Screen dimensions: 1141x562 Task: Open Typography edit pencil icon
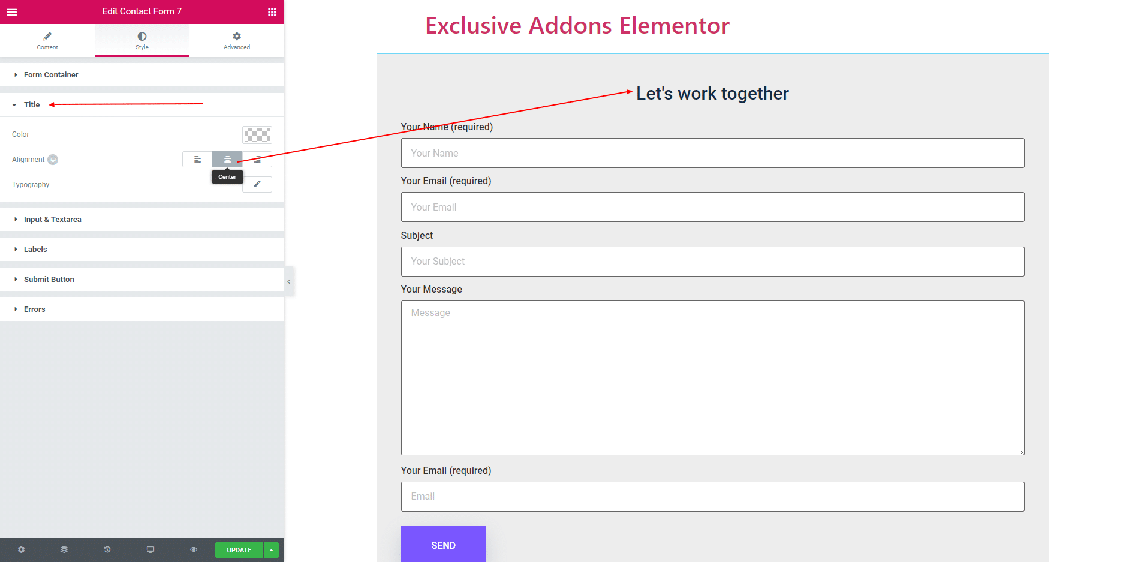click(x=257, y=185)
